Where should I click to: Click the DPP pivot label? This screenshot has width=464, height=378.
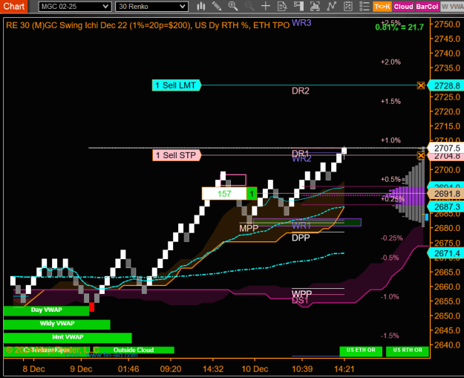[301, 238]
